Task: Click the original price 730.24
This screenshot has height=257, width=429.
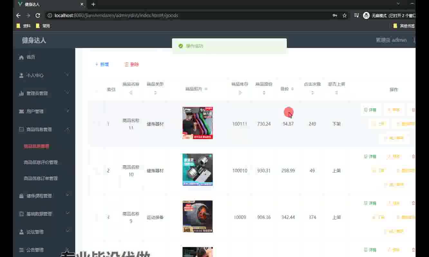Action: pos(264,124)
